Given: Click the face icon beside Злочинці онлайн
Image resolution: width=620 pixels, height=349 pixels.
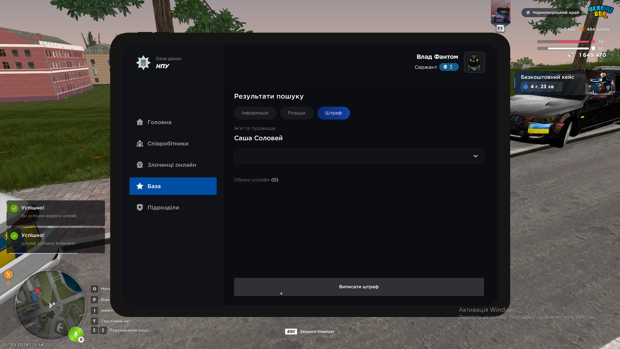Looking at the screenshot, I should [x=139, y=165].
